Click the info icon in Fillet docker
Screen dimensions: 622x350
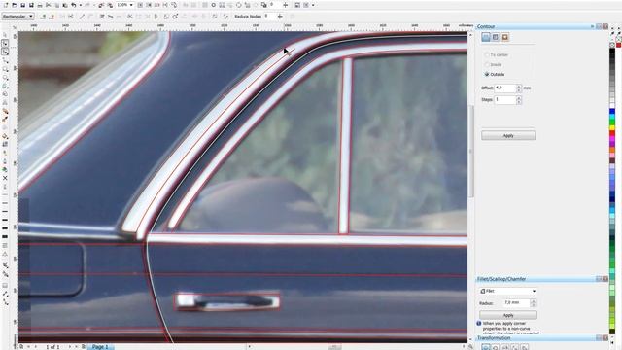coord(479,324)
